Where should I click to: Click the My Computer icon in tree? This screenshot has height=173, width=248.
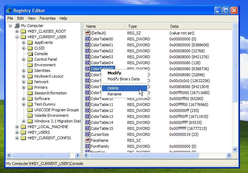pos(17,26)
